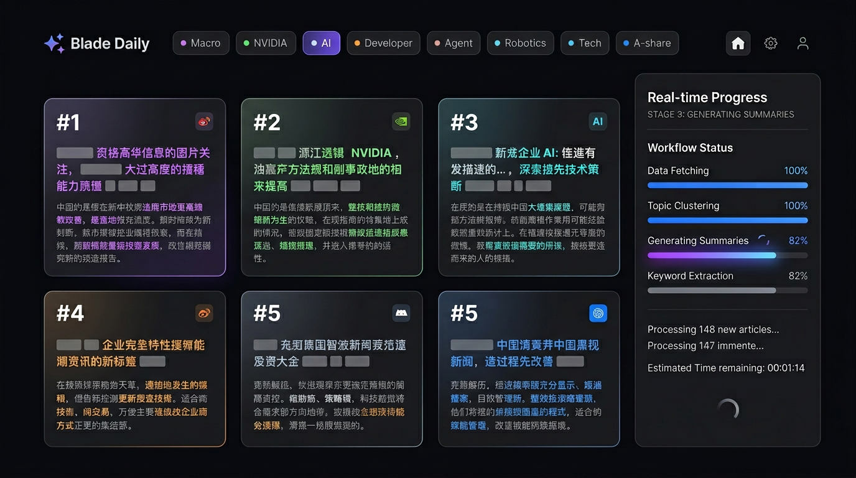Open Settings via the gear icon
The image size is (856, 478).
(x=771, y=43)
